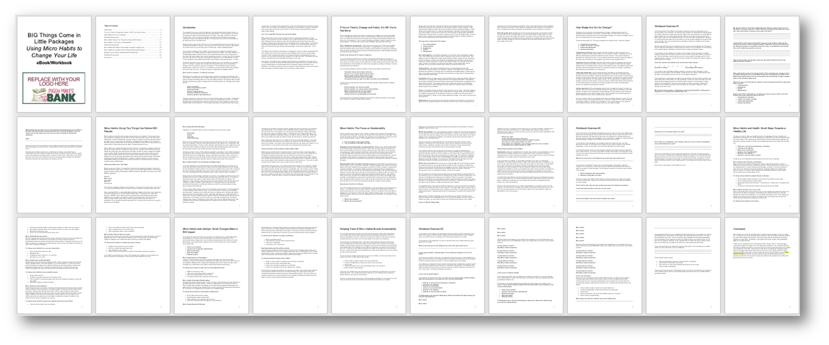Open the Workbook Exercise #3 page thumbnail
This screenshot has width=829, height=345.
pos(447,265)
